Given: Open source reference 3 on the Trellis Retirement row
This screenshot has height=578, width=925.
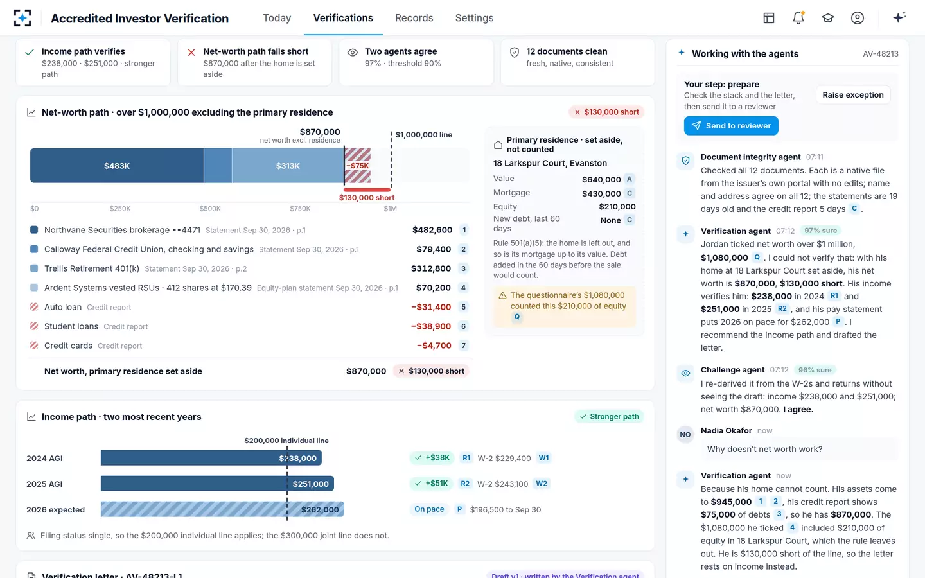Looking at the screenshot, I should click(x=464, y=268).
